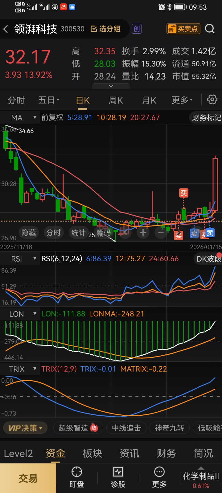Viewport: 222px width, 493px height.
Task: Tap the 买卖点 buy-sell points button
Action: coord(183,29)
